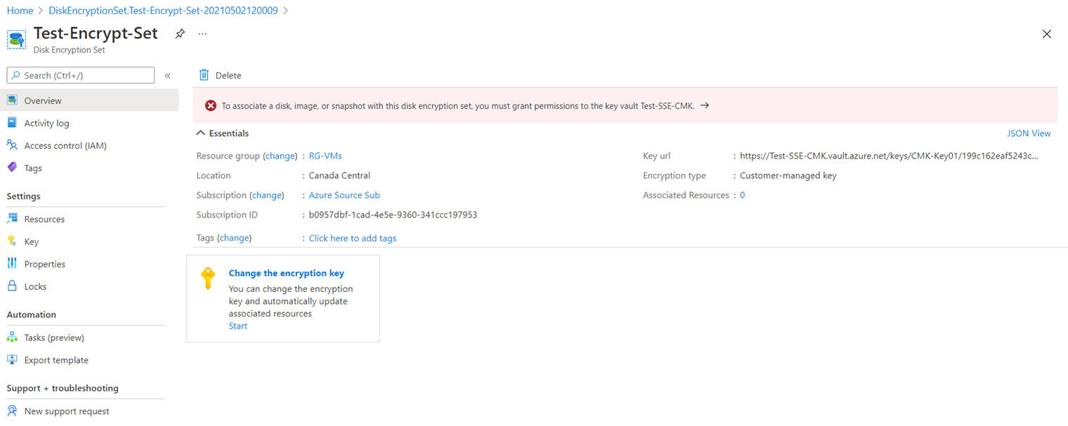The image size is (1068, 426).
Task: Click the Disk Encryption Set resource icon
Action: click(16, 39)
